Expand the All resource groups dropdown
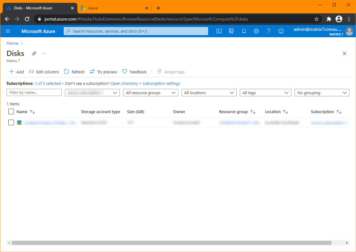Screen dimensions: 356x252 point(151,93)
